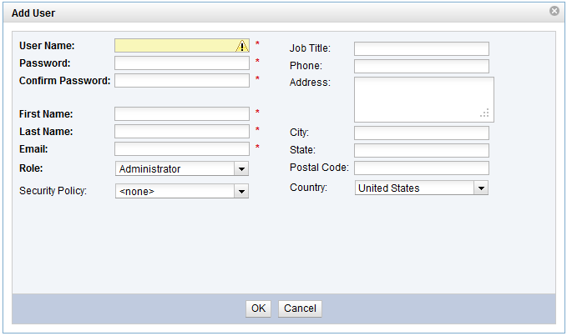
Task: Select the Confirm Password field
Action: (182, 80)
